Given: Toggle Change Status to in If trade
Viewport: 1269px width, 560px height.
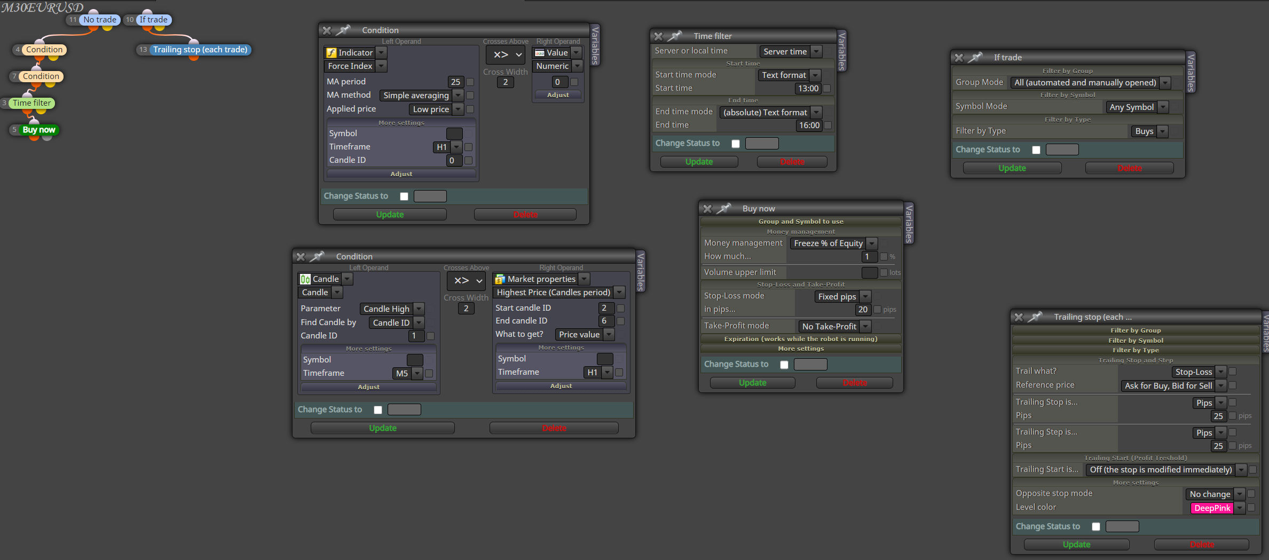Looking at the screenshot, I should coord(1036,150).
